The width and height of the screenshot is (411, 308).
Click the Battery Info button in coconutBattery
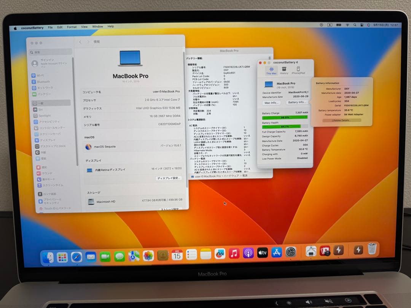(298, 102)
